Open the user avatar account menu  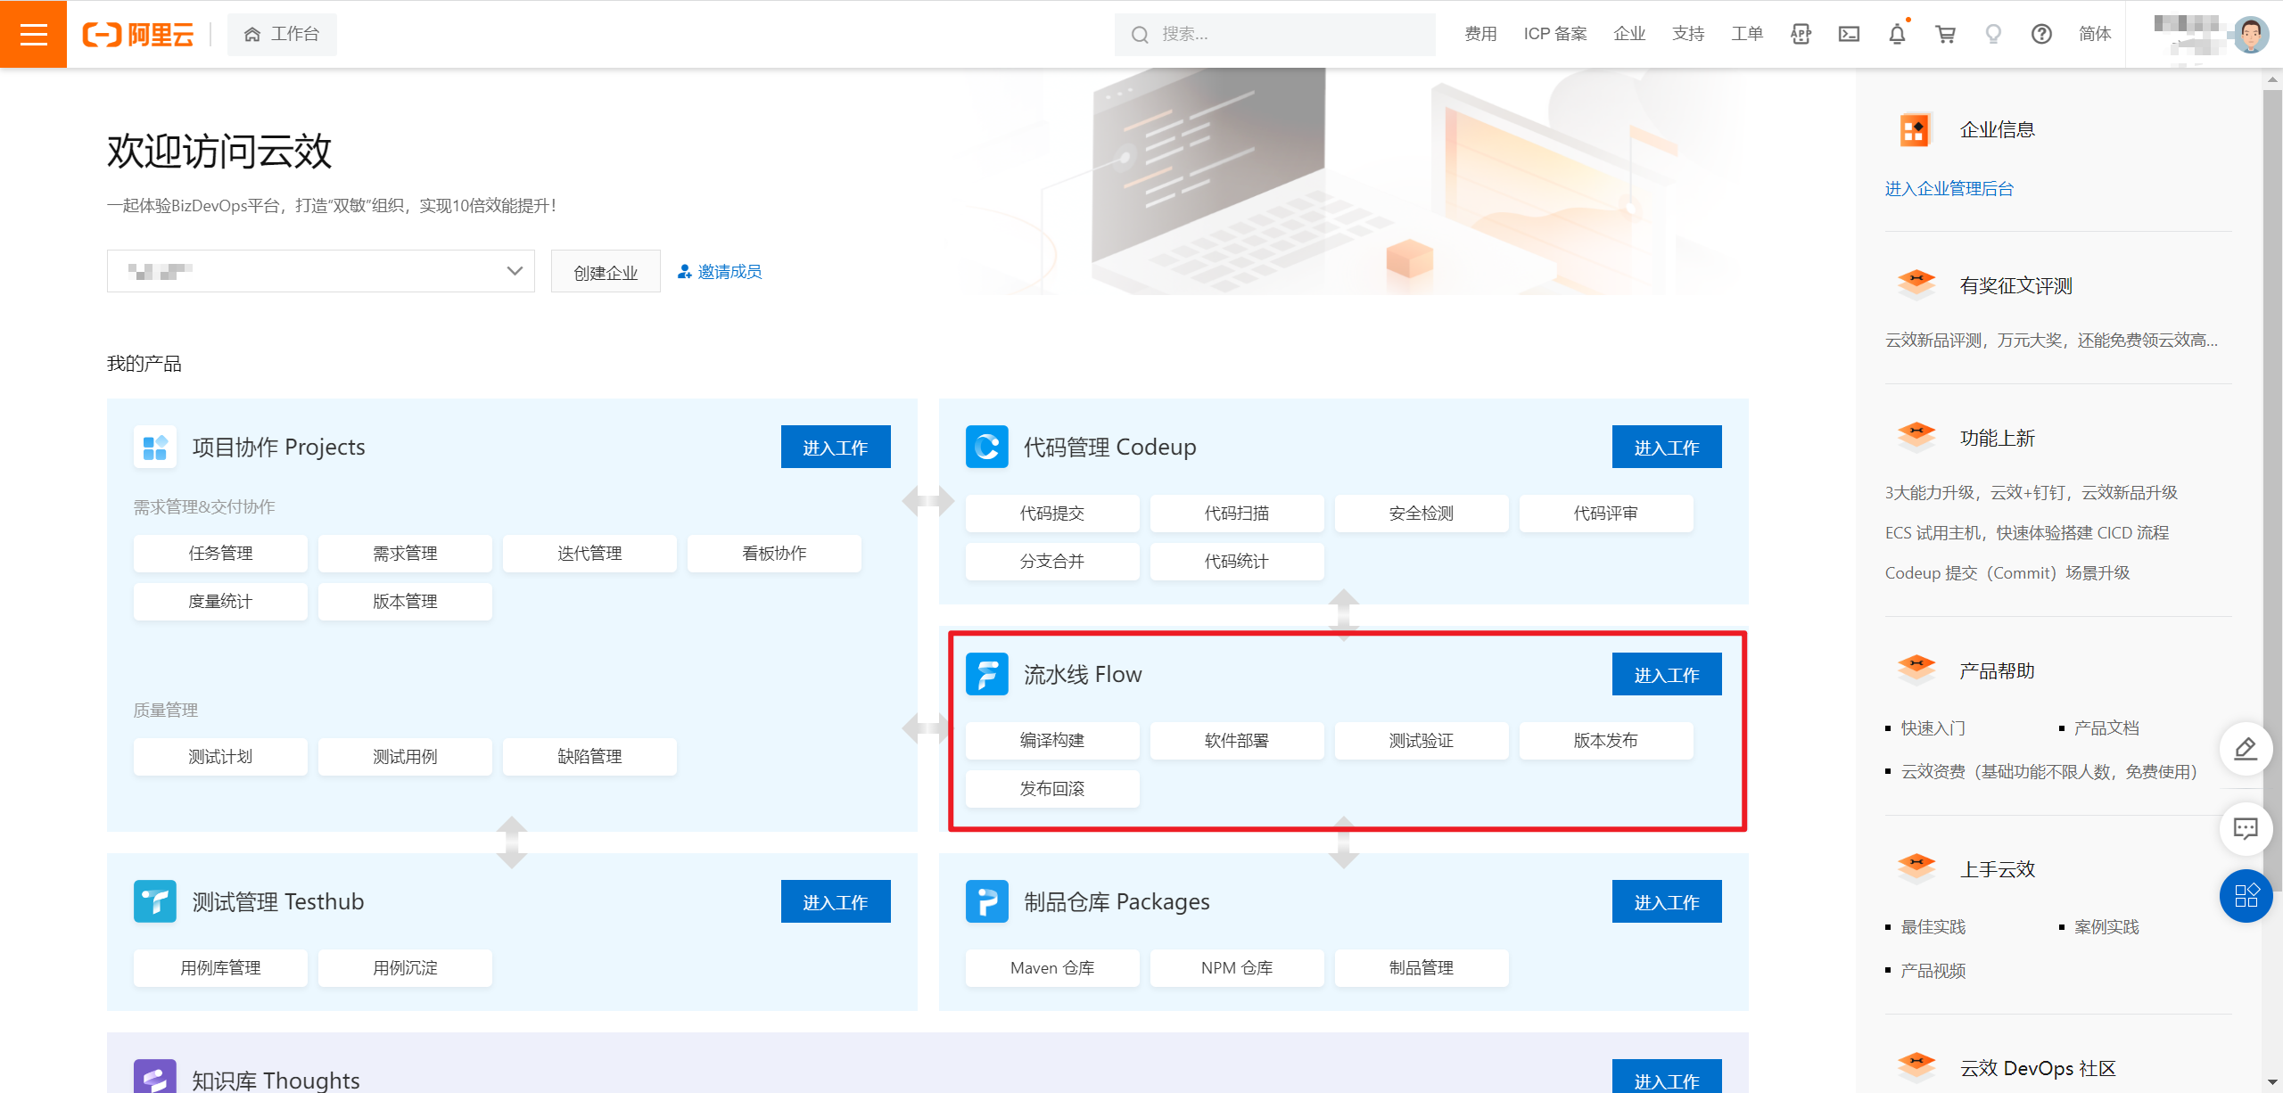click(x=2251, y=34)
